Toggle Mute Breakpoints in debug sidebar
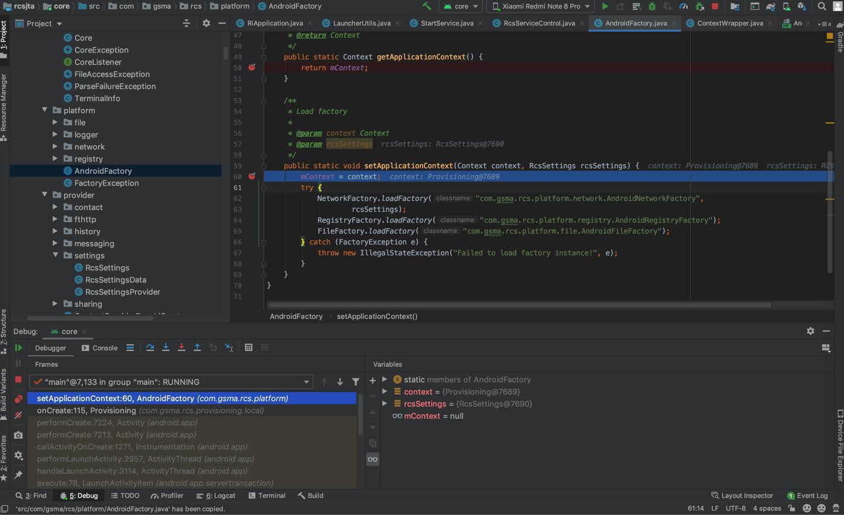This screenshot has width=844, height=515. click(18, 416)
